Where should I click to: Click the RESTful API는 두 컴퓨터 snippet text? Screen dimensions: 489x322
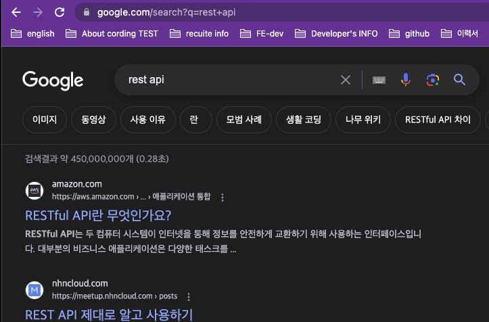(x=223, y=241)
